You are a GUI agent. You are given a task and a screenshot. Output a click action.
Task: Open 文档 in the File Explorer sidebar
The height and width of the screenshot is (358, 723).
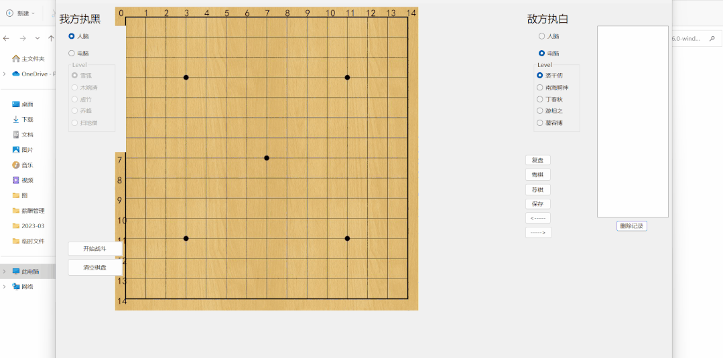click(x=23, y=135)
